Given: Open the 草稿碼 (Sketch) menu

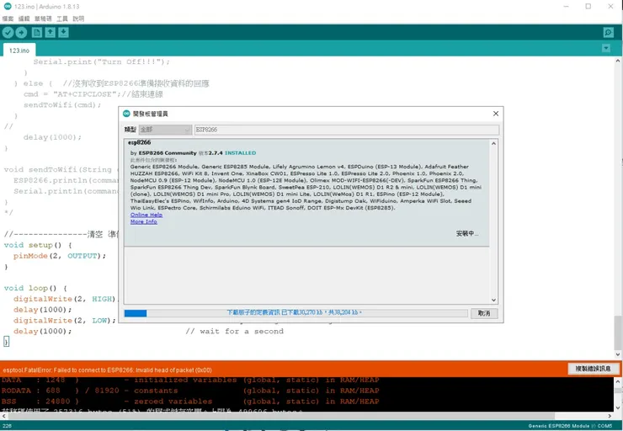Looking at the screenshot, I should [43, 19].
